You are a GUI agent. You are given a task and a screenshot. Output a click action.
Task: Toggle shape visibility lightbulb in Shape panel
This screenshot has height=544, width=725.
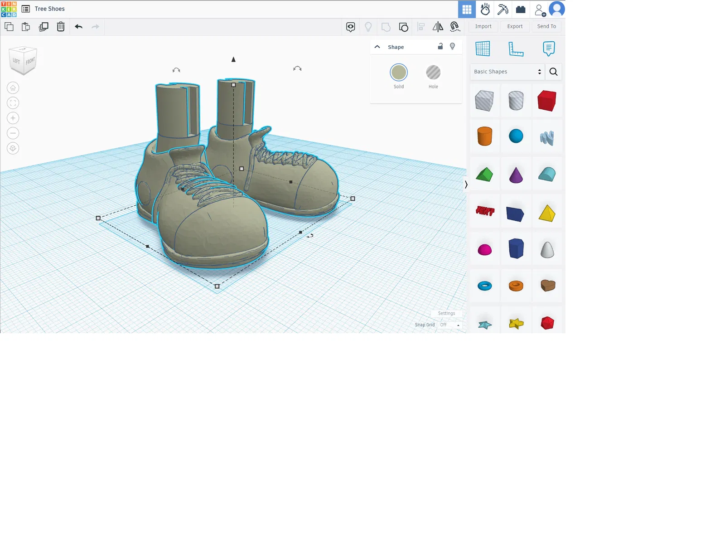coord(452,47)
